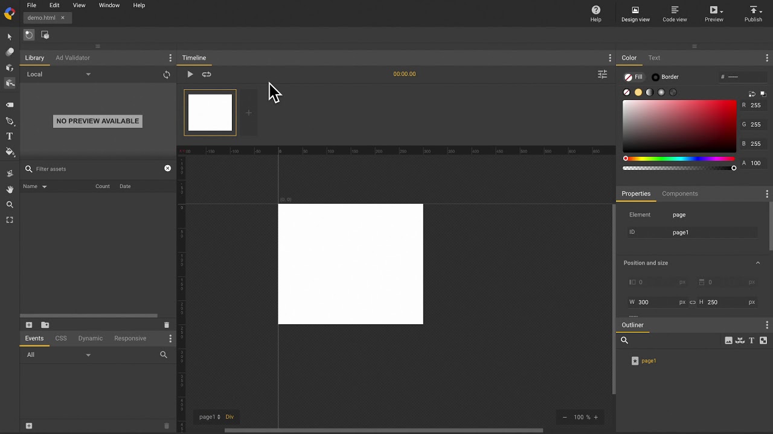Select the Selection arrow tool
773x434 pixels.
tap(10, 37)
